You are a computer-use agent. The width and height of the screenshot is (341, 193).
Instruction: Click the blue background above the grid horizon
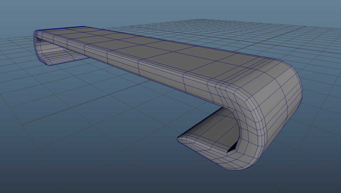pyautogui.click(x=167, y=10)
